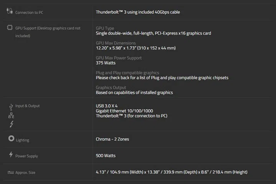Image resolution: width=276 pixels, height=184 pixels.
Task: Click the Plug and Play compatible graphics heading
Action: click(127, 73)
